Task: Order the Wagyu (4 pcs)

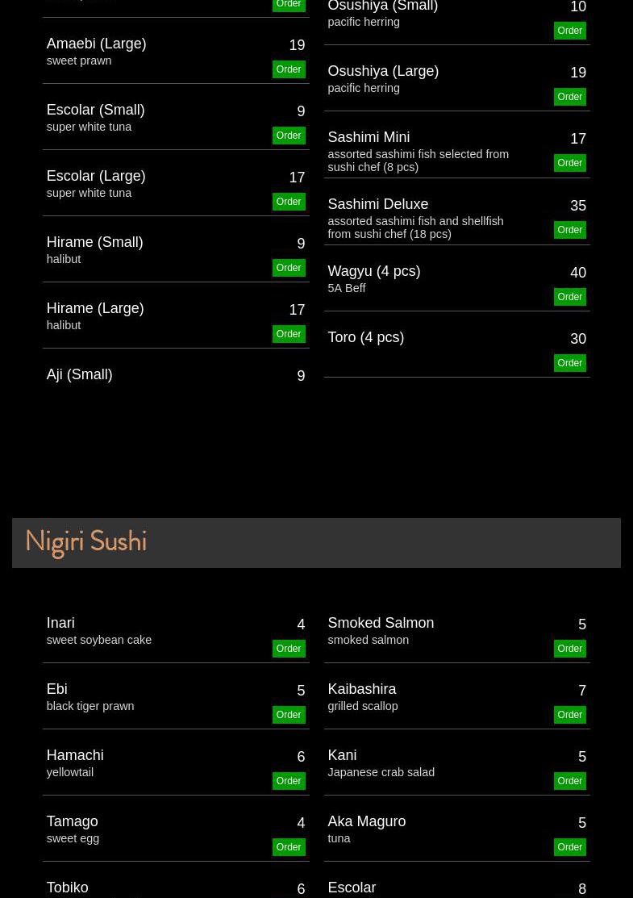Action: pyautogui.click(x=569, y=297)
